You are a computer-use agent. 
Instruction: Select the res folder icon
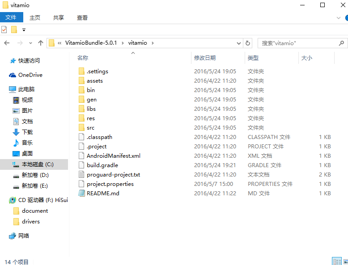point(81,118)
